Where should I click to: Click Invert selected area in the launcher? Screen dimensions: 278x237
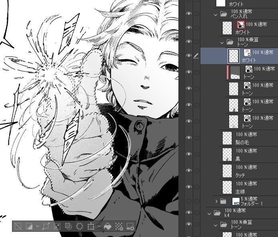29,226
